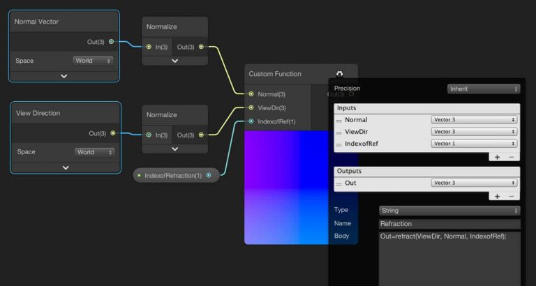The image size is (536, 286).
Task: Open Precision Inherit dropdown
Action: pyautogui.click(x=484, y=89)
